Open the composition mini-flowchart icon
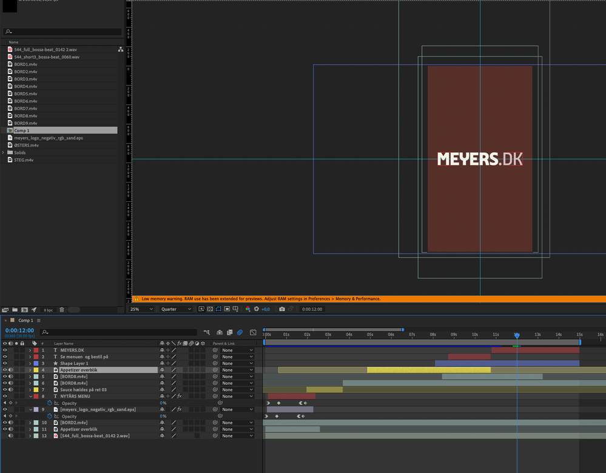The image size is (606, 473). click(x=207, y=332)
